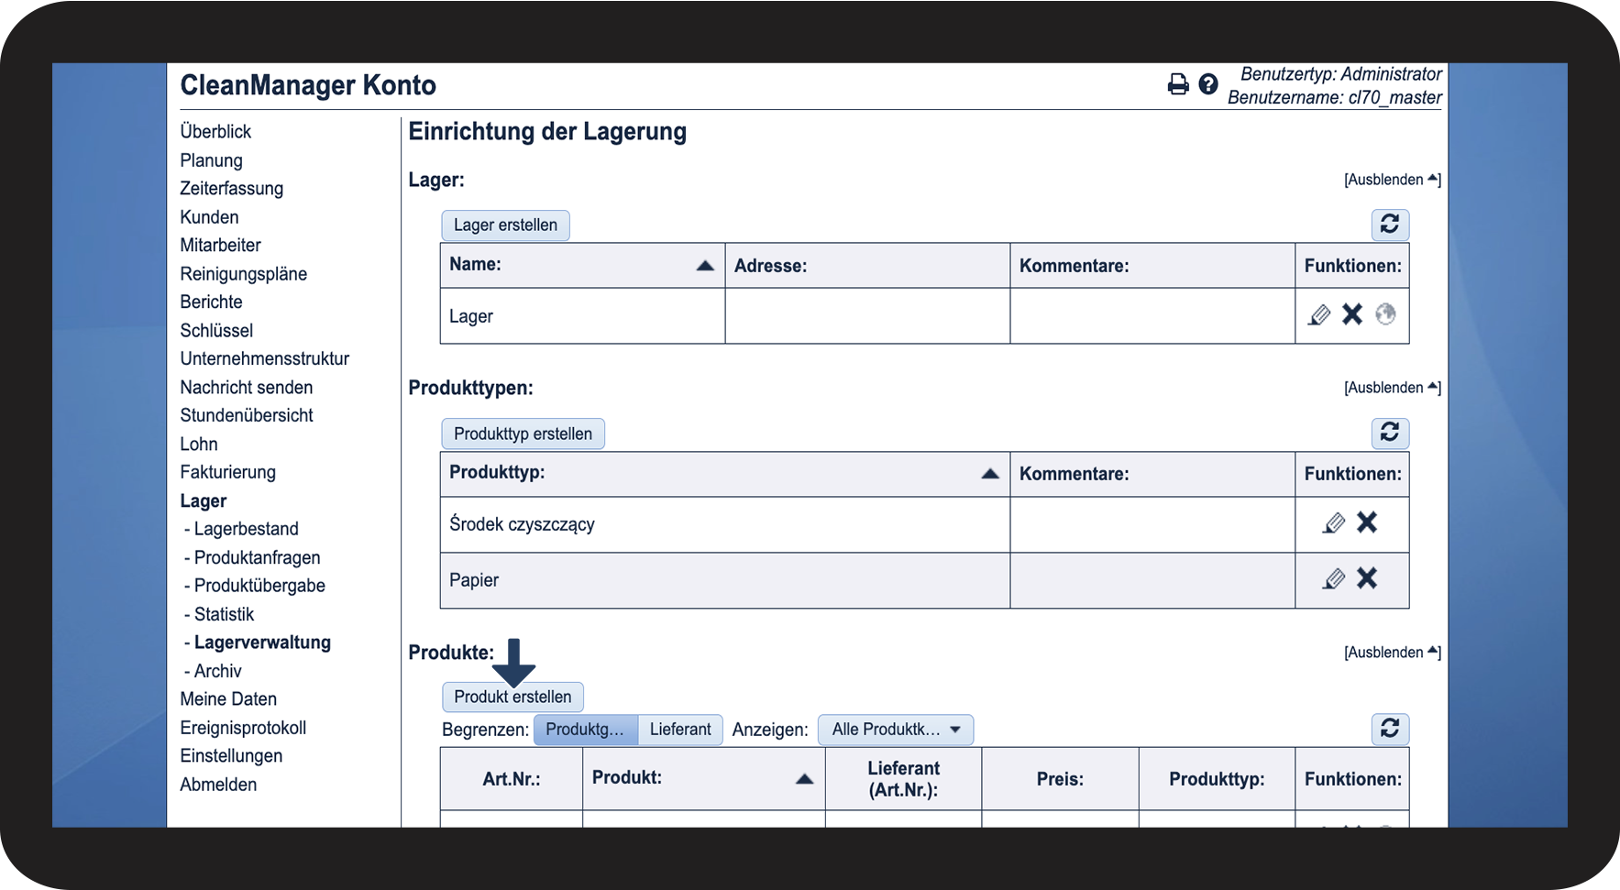Switch filter to Lieferant

coord(680,730)
